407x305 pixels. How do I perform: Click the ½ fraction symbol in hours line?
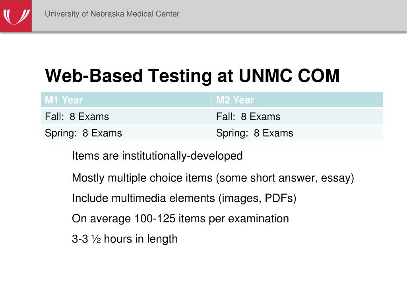(96, 239)
